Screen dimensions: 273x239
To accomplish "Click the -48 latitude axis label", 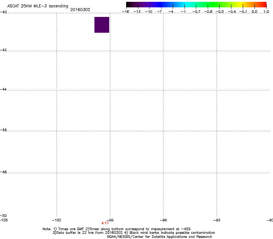I will (x=3, y=172).
